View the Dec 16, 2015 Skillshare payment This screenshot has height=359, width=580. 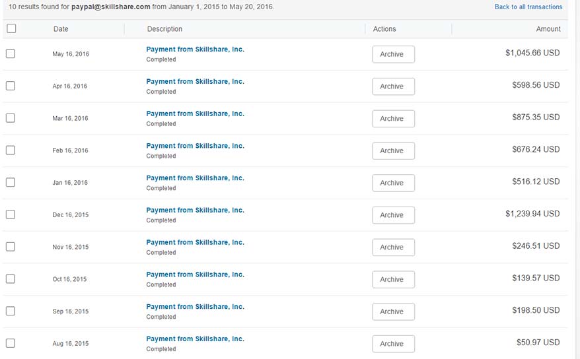coord(195,210)
